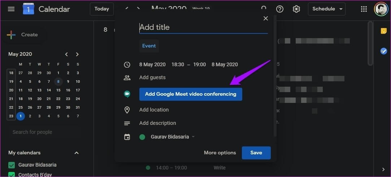
Task: Click the Search for people field
Action: pos(44,132)
